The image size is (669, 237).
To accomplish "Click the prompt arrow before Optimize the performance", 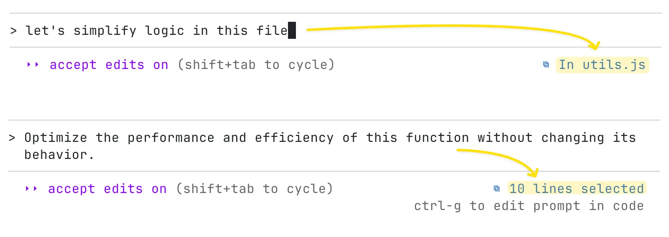I will pyautogui.click(x=13, y=137).
